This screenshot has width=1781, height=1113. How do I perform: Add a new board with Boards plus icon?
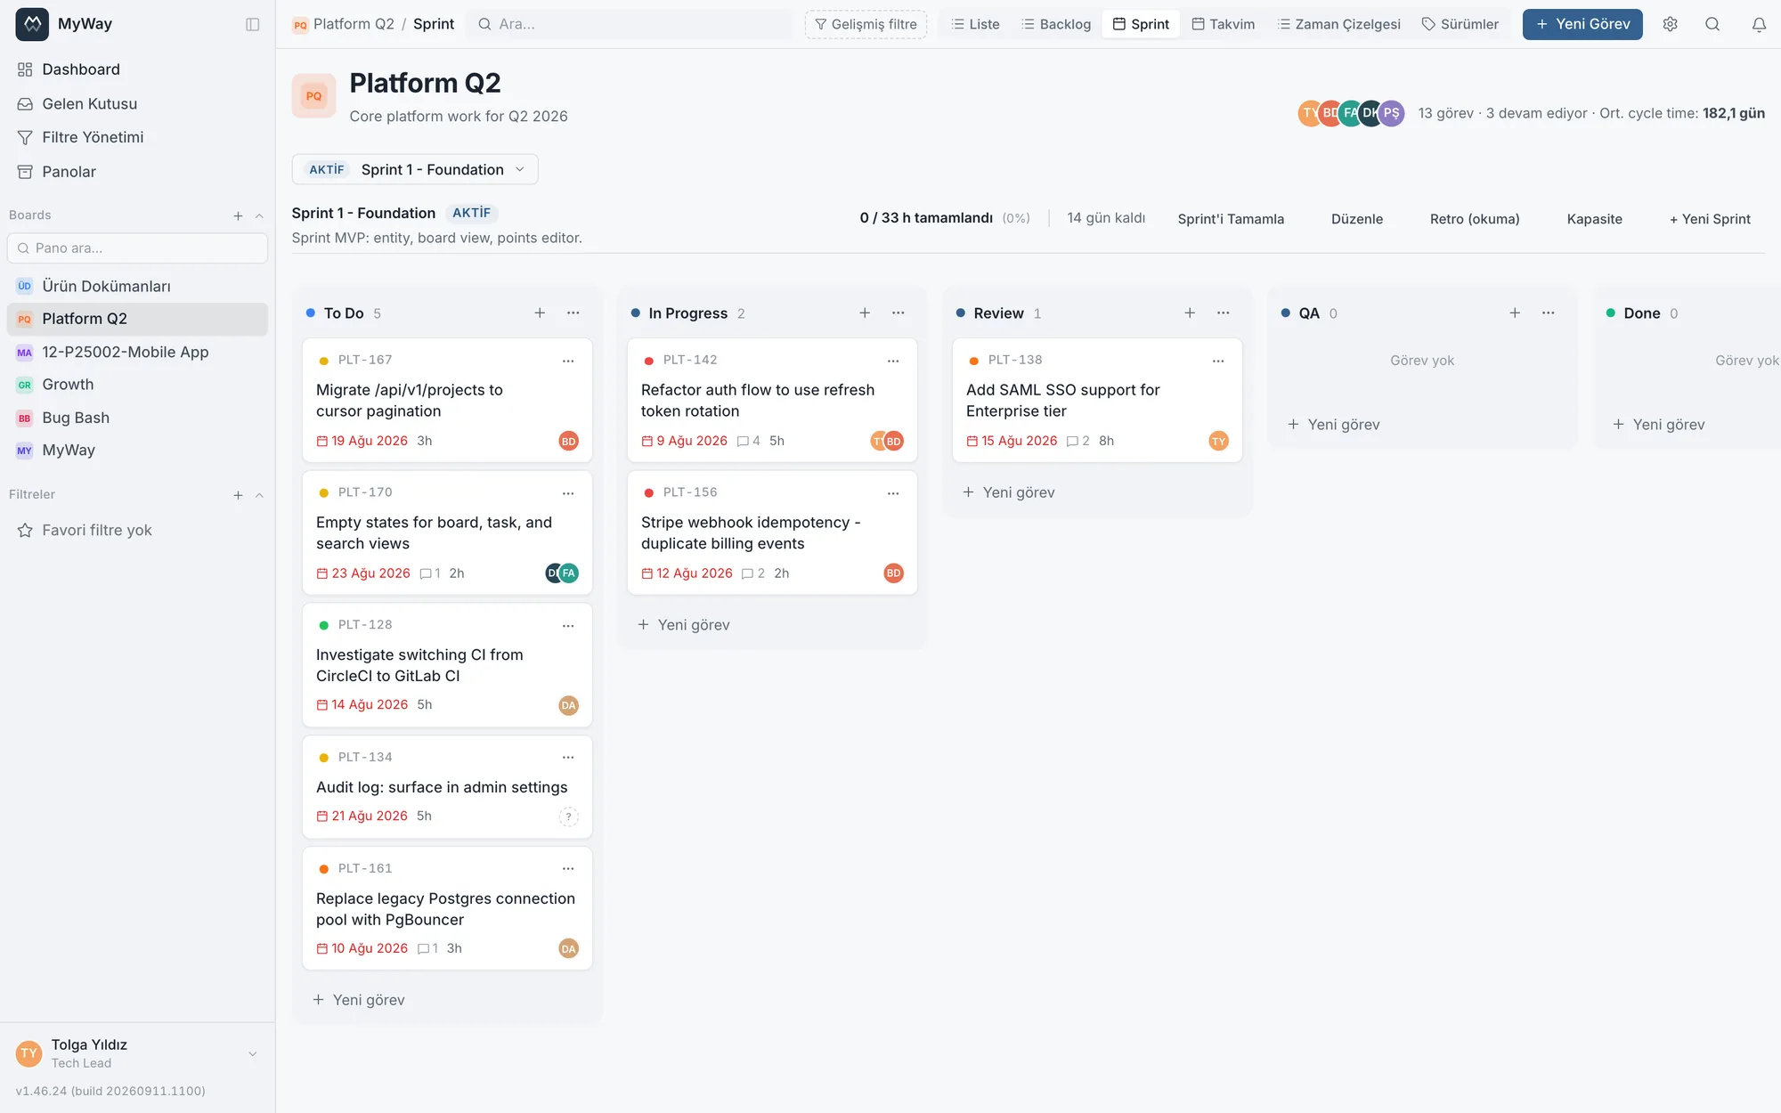tap(238, 215)
